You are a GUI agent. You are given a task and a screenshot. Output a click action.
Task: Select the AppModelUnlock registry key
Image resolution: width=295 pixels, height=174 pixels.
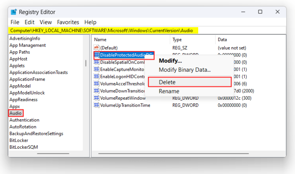(x=27, y=93)
